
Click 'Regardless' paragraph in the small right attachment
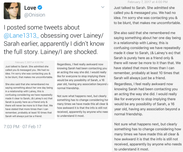click(82, 76)
